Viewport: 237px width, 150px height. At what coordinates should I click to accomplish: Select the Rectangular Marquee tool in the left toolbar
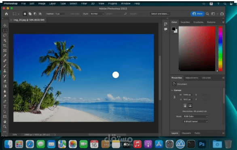tap(5, 30)
